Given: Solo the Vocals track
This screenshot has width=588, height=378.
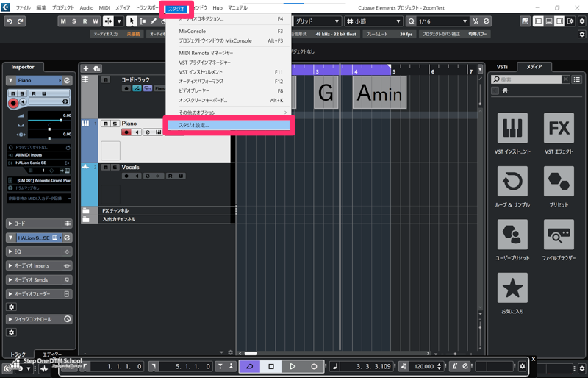Looking at the screenshot, I should click(115, 168).
